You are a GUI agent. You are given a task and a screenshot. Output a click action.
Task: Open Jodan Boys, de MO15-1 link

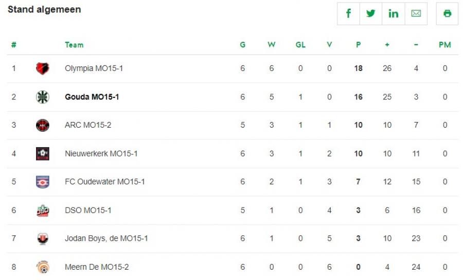click(x=106, y=239)
